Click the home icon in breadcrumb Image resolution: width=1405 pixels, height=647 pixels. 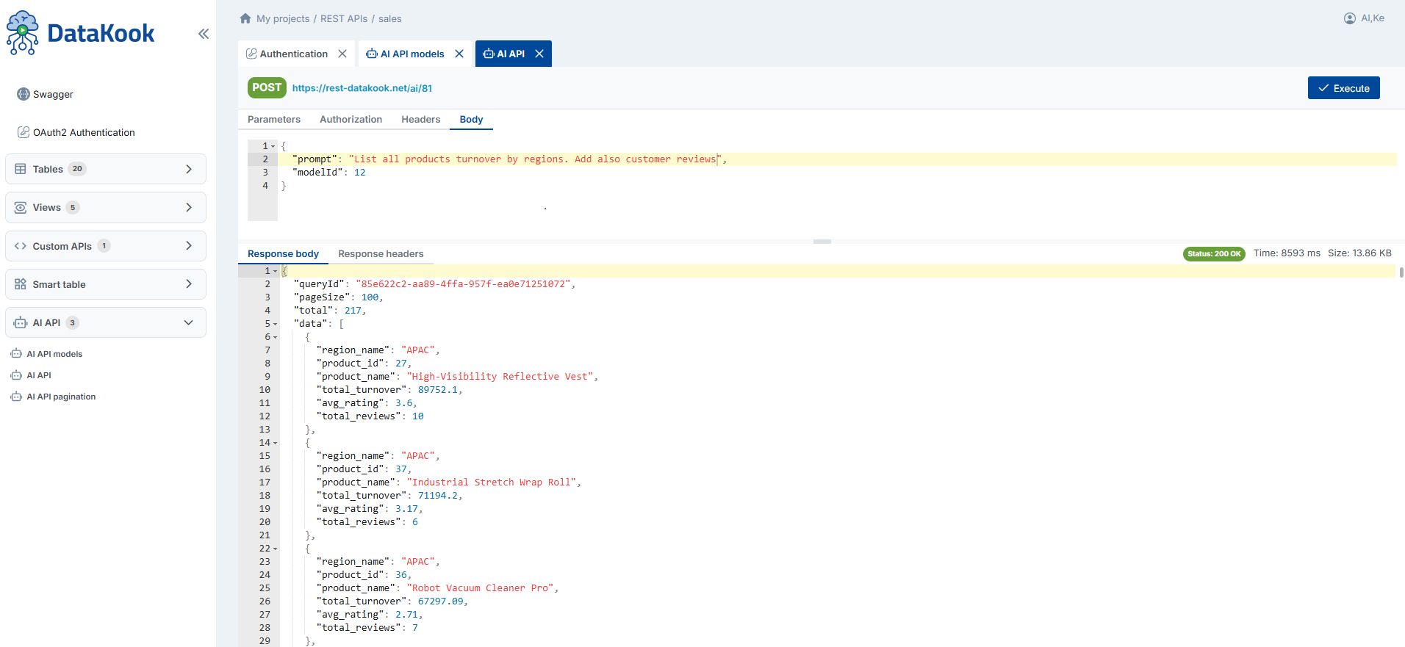(245, 18)
